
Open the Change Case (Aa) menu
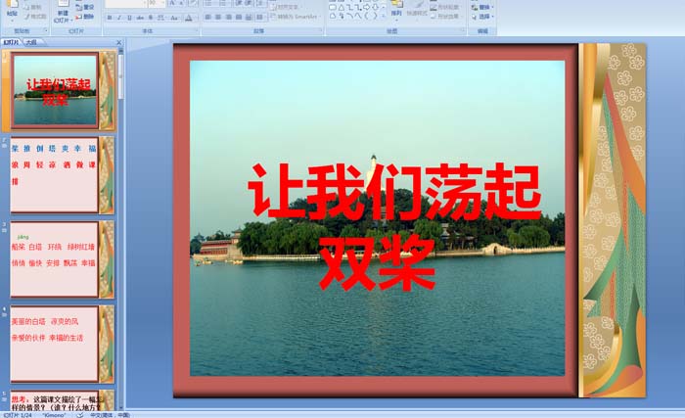pos(174,18)
